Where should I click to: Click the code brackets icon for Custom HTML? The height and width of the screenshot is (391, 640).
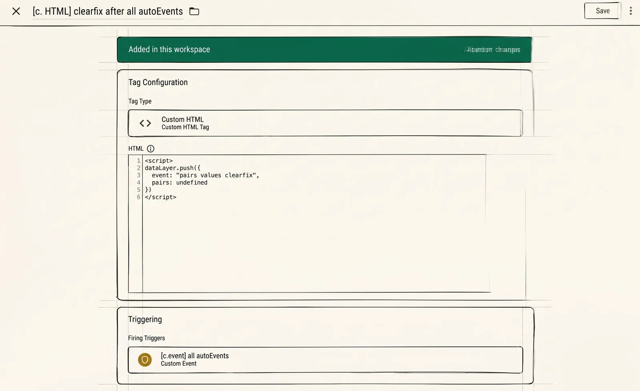click(x=145, y=123)
